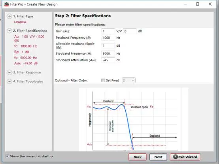Image resolution: width=219 pixels, height=164 pixels.
Task: Open the Filter Order dropdown
Action: click(x=128, y=80)
